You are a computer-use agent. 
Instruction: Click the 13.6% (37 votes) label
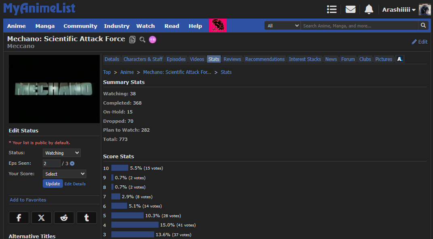174,235
